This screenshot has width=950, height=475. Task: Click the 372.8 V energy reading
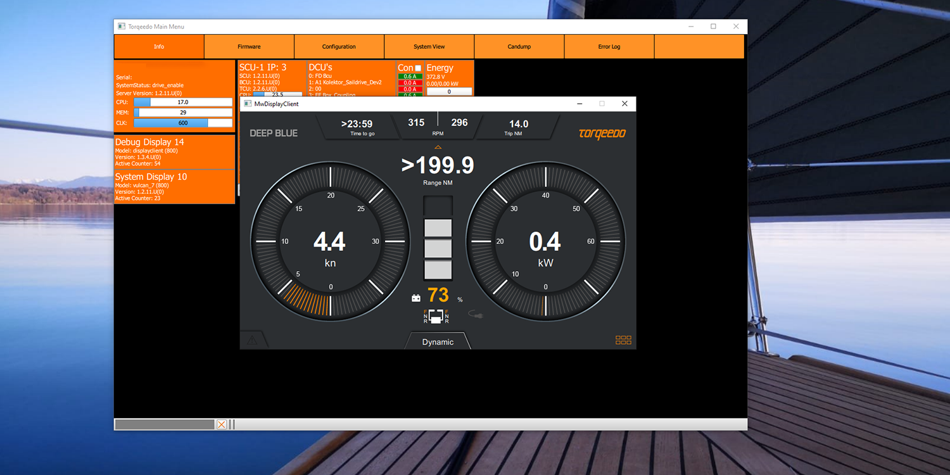[x=435, y=77]
